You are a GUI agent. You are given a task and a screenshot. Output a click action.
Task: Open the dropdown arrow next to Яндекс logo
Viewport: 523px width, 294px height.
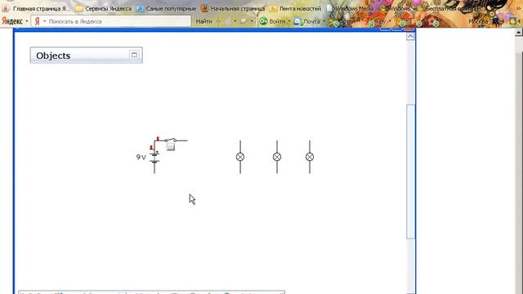tap(27, 21)
